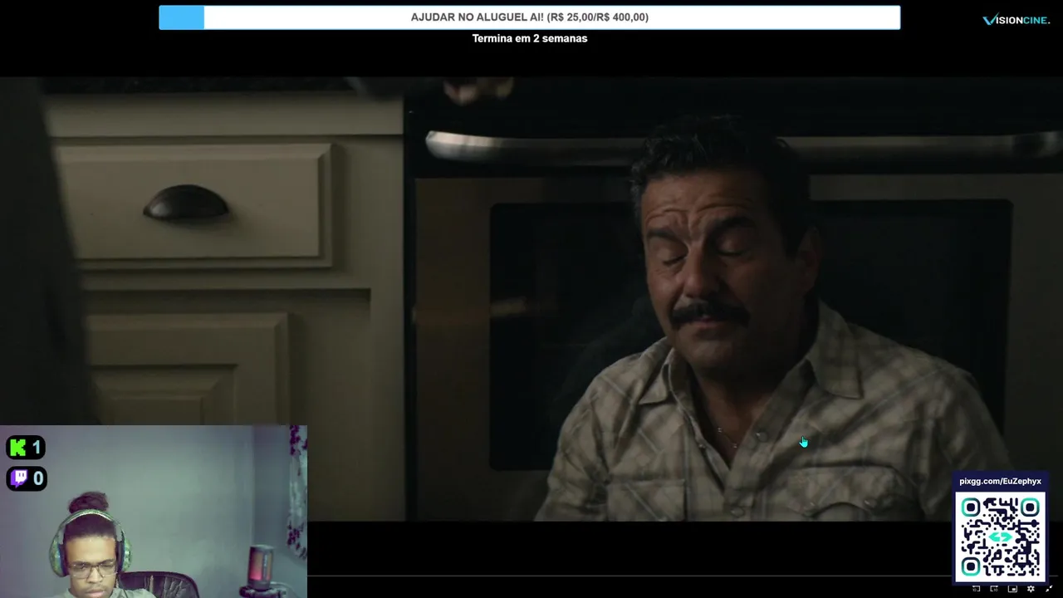Click the "Termina em 2 semanas" text

coord(530,38)
